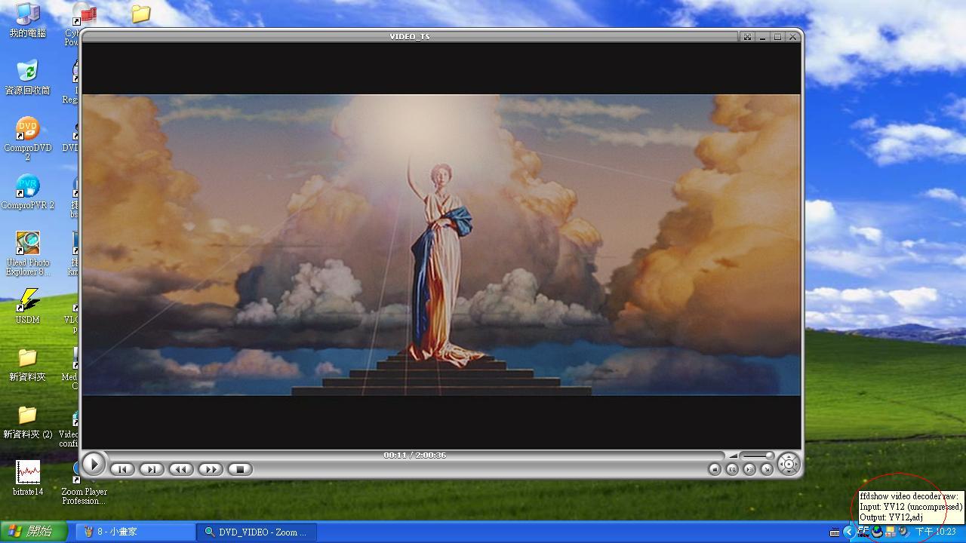Click the round navigation pad control
Viewport: 966px width, 543px height.
[x=789, y=464]
